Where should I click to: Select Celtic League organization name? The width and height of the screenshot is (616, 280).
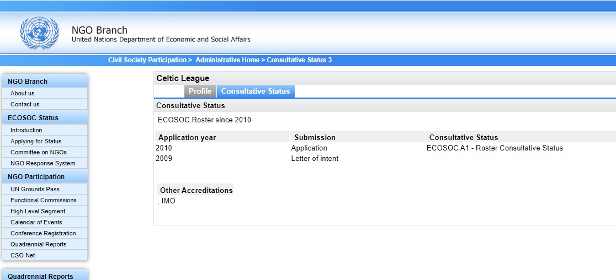point(183,78)
